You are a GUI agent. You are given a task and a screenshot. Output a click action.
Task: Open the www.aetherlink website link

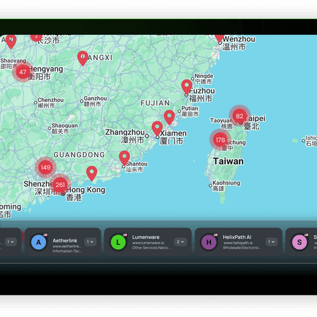67,246
